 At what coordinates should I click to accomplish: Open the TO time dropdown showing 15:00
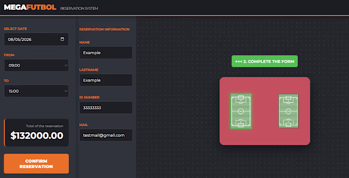point(36,91)
